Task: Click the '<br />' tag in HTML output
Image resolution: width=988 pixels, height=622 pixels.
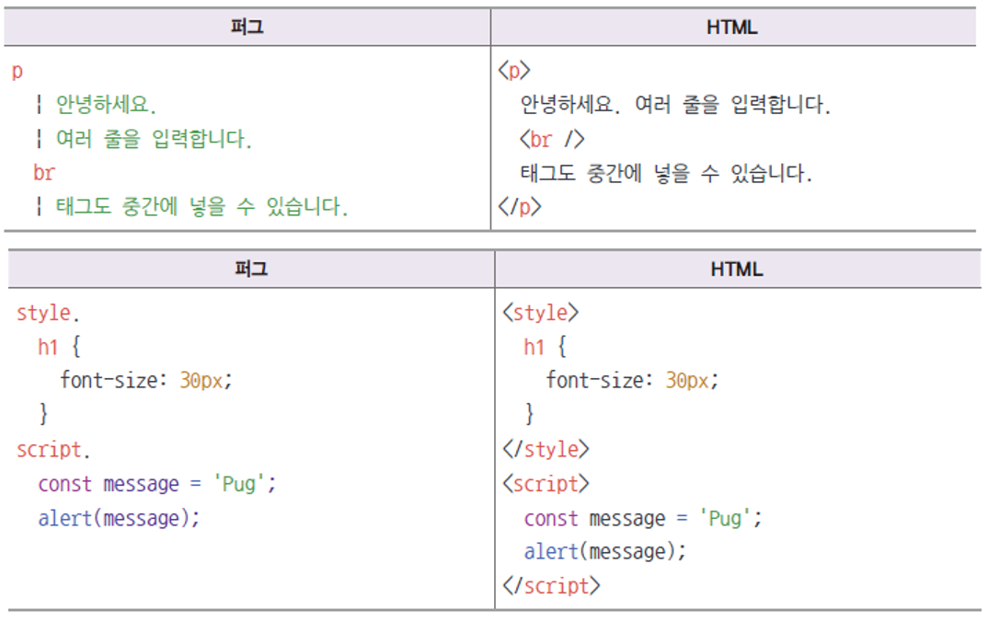Action: click(x=552, y=139)
